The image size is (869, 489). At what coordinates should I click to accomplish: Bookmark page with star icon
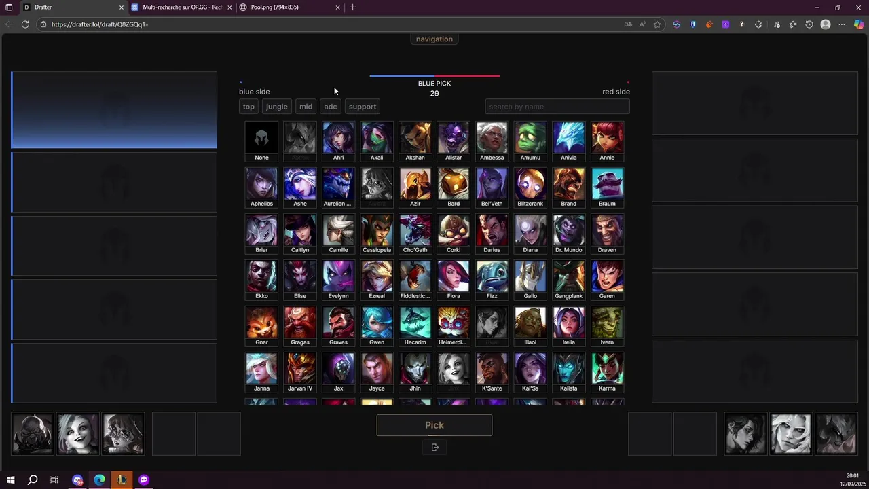pos(657,24)
